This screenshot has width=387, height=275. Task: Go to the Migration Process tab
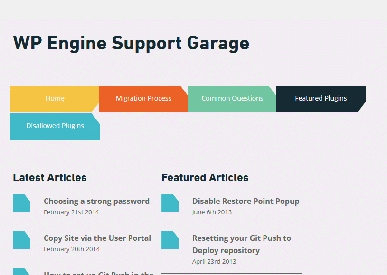click(143, 99)
